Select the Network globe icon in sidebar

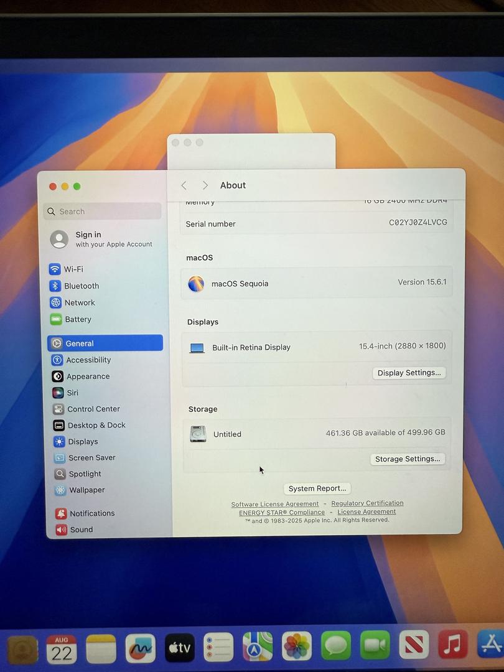(56, 302)
